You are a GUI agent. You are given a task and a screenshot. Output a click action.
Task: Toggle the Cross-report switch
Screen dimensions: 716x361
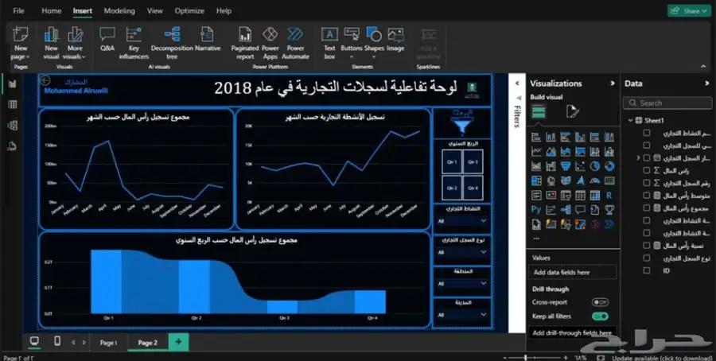[600, 302]
